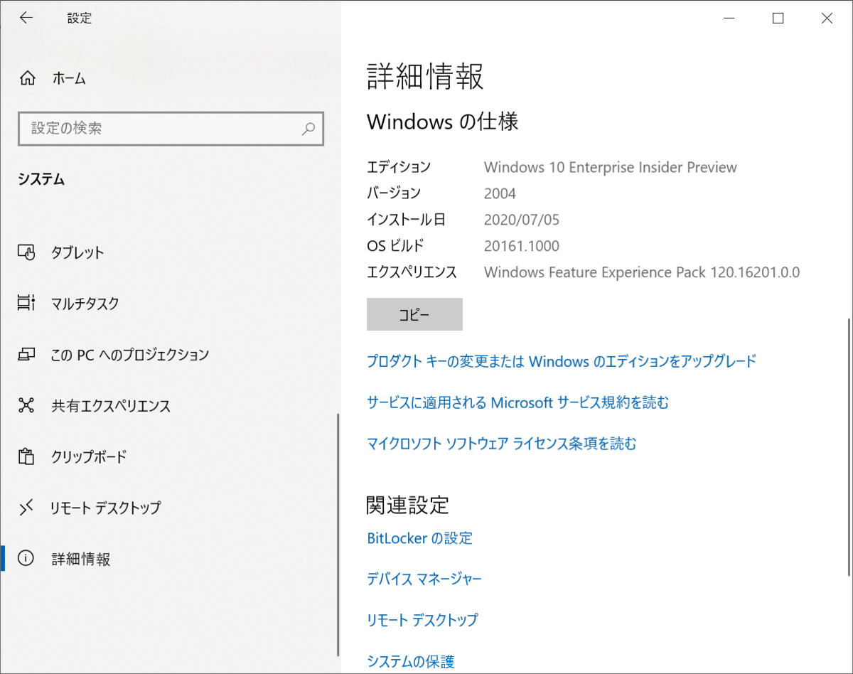Click the バージョン label

click(394, 193)
